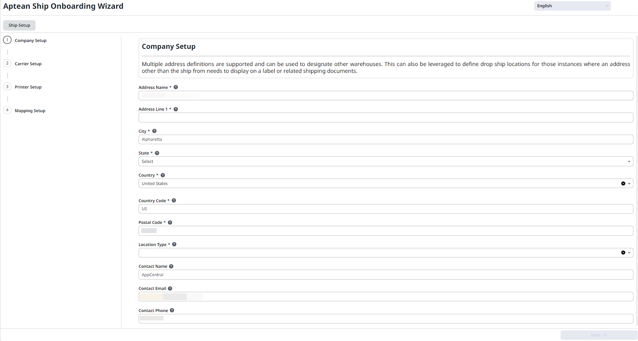Image resolution: width=638 pixels, height=341 pixels.
Task: Show help for Location Type field
Action: click(174, 244)
